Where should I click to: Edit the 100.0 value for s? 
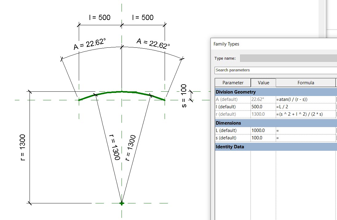pos(263,138)
